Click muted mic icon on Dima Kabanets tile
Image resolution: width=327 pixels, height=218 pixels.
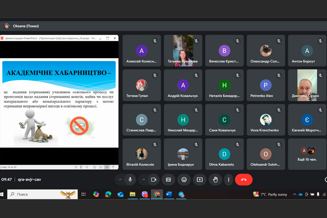pyautogui.click(x=238, y=144)
